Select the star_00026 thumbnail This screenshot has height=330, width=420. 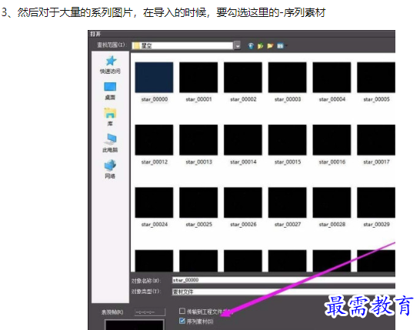click(x=243, y=202)
